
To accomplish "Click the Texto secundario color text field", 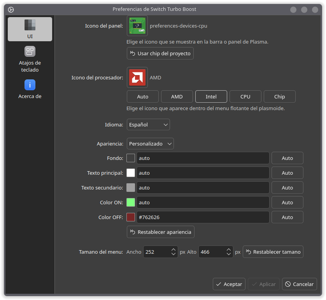I will tap(203, 188).
